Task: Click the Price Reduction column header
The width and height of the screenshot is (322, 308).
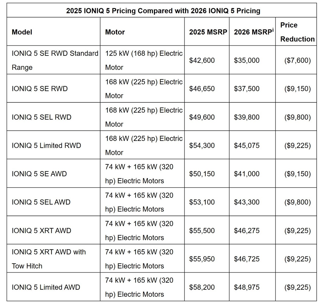Action: coord(297,32)
